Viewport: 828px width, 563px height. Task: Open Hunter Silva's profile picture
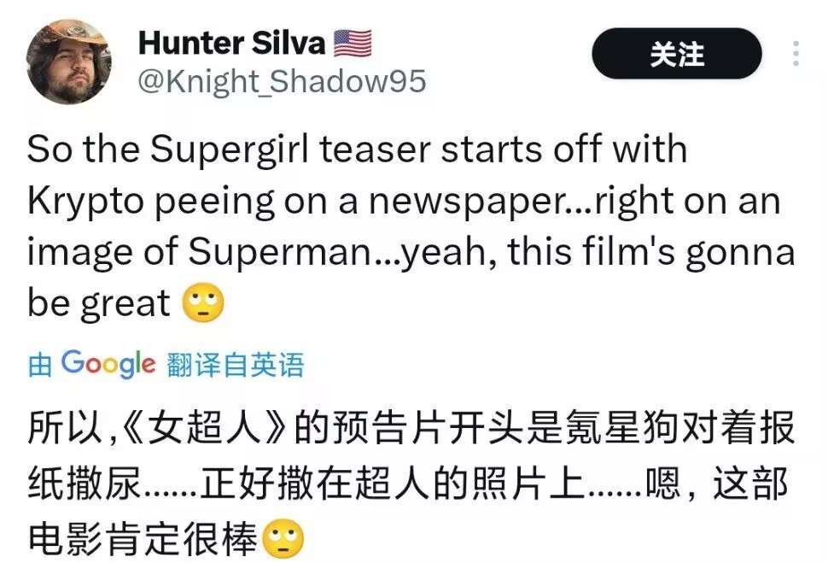pyautogui.click(x=68, y=62)
